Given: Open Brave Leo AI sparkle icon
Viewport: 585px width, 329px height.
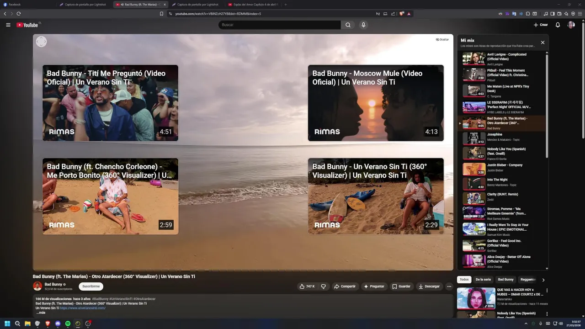Looking at the screenshot, I should (566, 14).
